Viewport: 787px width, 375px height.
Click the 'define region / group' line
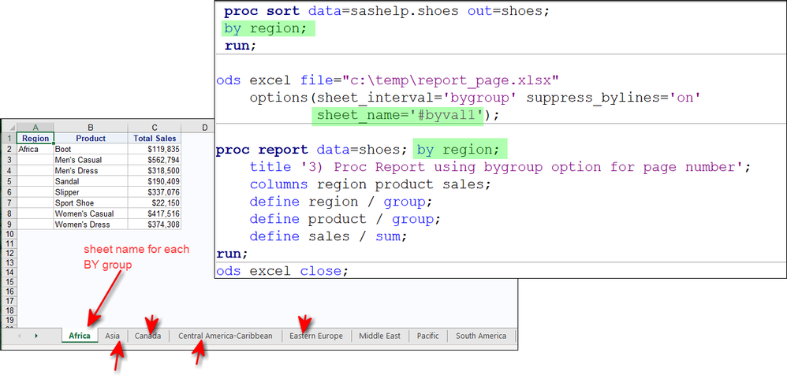tap(341, 202)
